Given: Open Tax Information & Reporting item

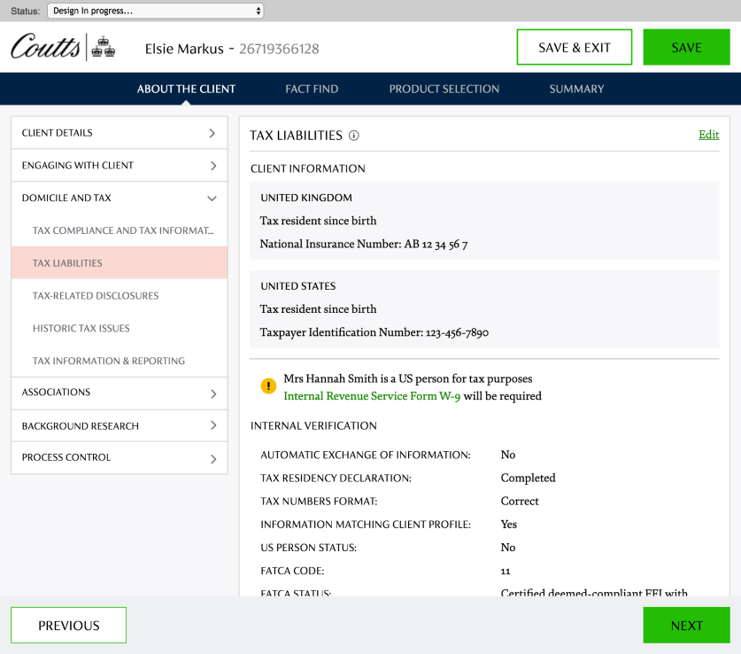Looking at the screenshot, I should (x=109, y=362).
